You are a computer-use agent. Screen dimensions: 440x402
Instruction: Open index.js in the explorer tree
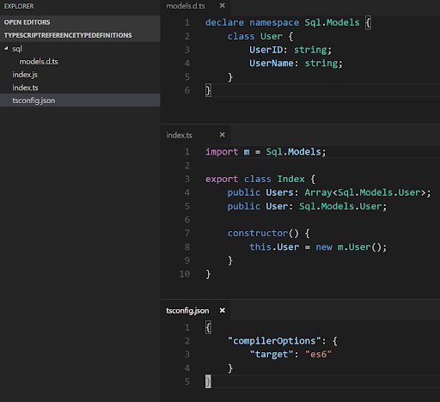(25, 75)
